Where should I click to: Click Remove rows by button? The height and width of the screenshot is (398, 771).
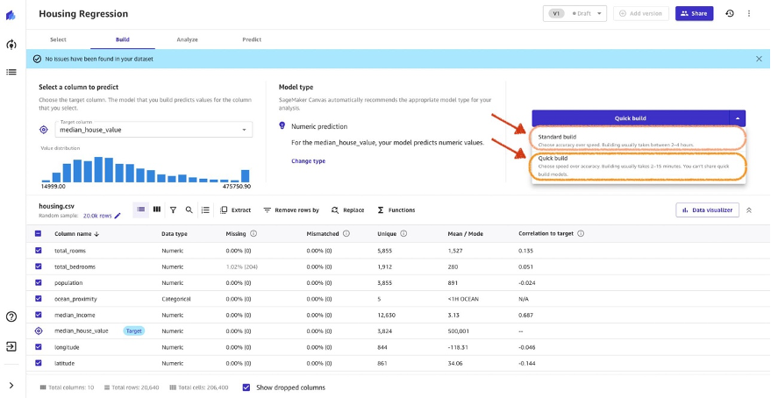tap(291, 210)
